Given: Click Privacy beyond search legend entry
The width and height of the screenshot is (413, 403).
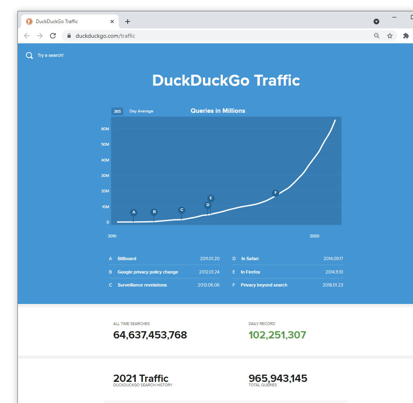Looking at the screenshot, I should click(x=288, y=285).
